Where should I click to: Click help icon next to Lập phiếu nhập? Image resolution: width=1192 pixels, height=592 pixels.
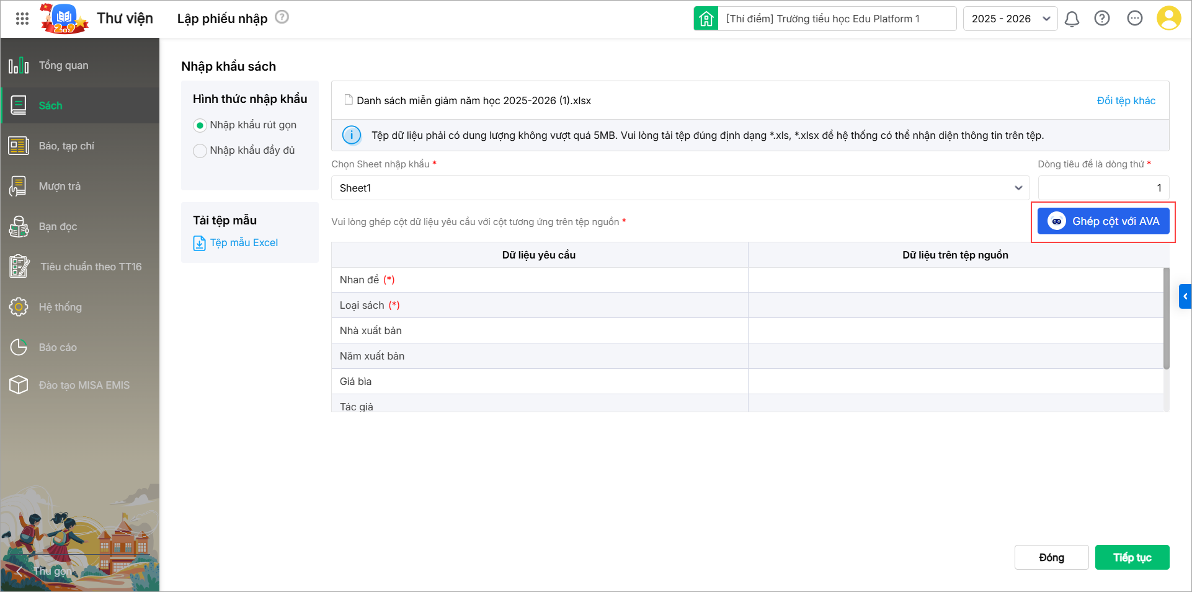click(x=282, y=17)
